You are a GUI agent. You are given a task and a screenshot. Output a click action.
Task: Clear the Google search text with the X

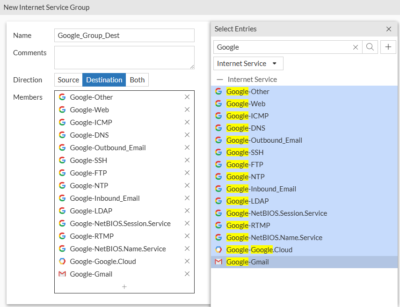pos(356,47)
